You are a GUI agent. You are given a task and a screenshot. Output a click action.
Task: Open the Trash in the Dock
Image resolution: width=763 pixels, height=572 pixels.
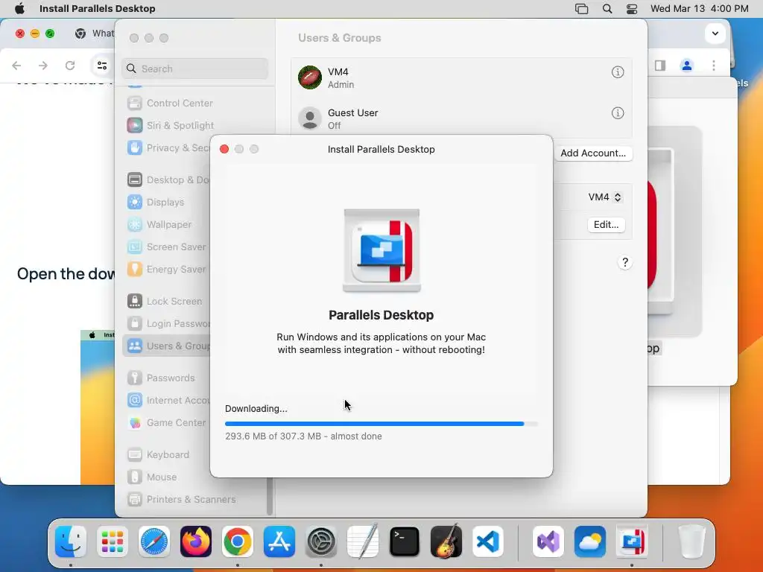(691, 541)
